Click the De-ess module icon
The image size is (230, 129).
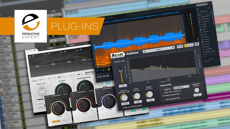point(202,35)
